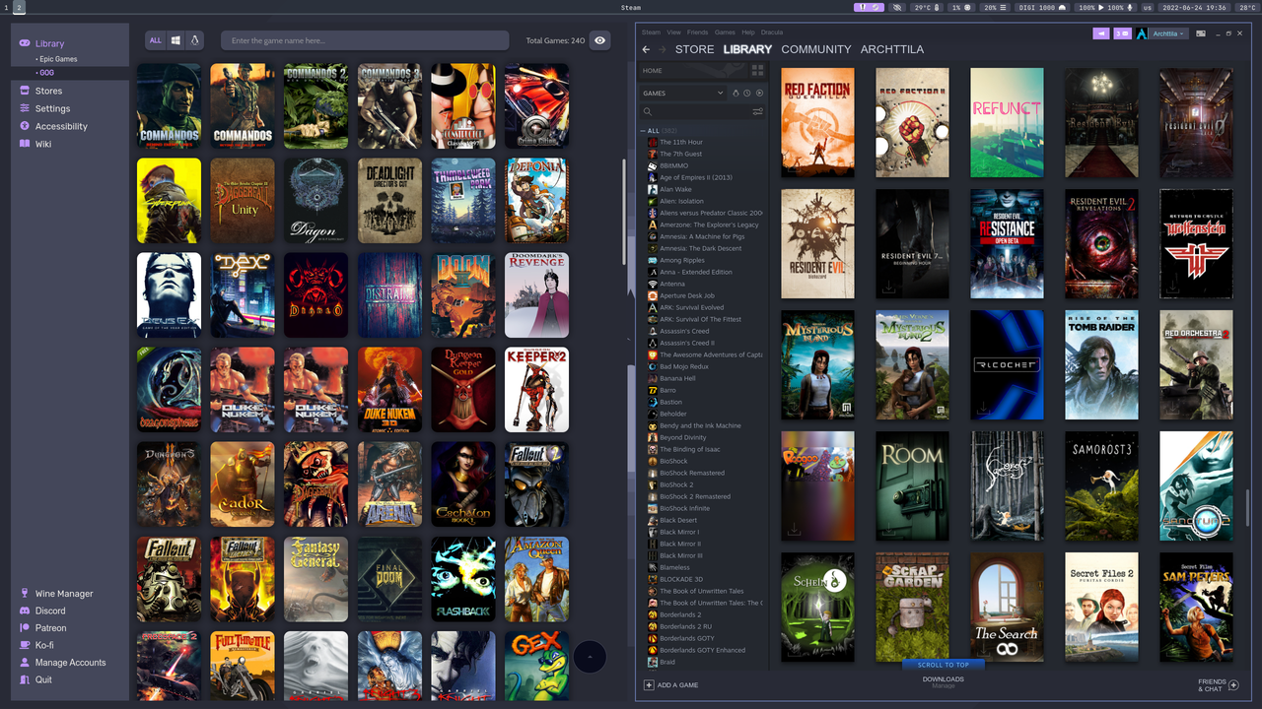Open the Friends menu in Steam

click(697, 32)
